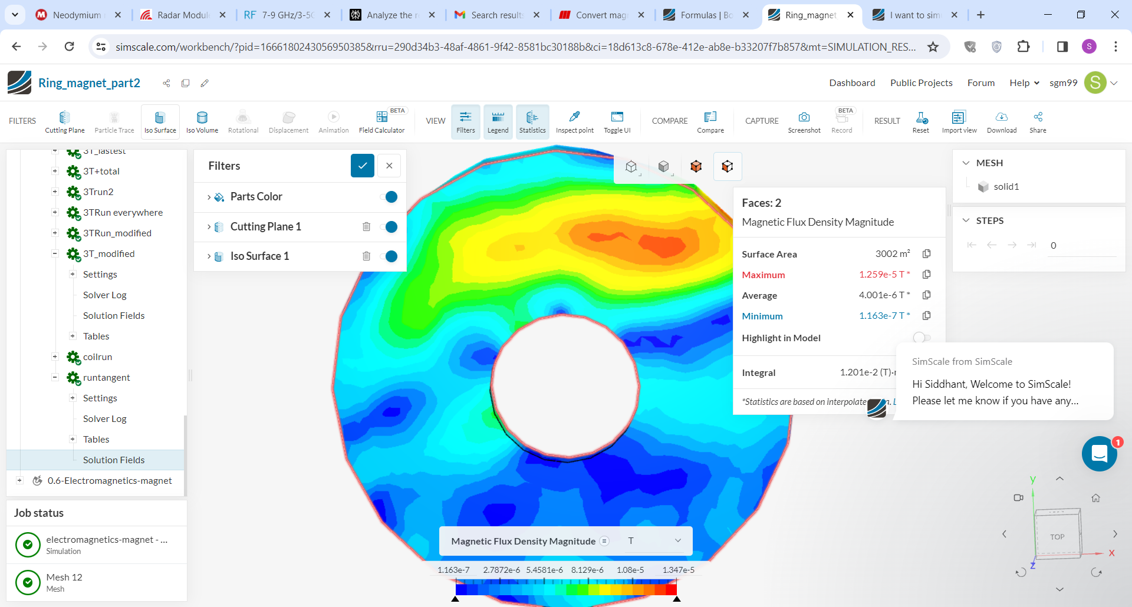Open Solver Log under 3T_modified
The image size is (1132, 607).
[105, 295]
